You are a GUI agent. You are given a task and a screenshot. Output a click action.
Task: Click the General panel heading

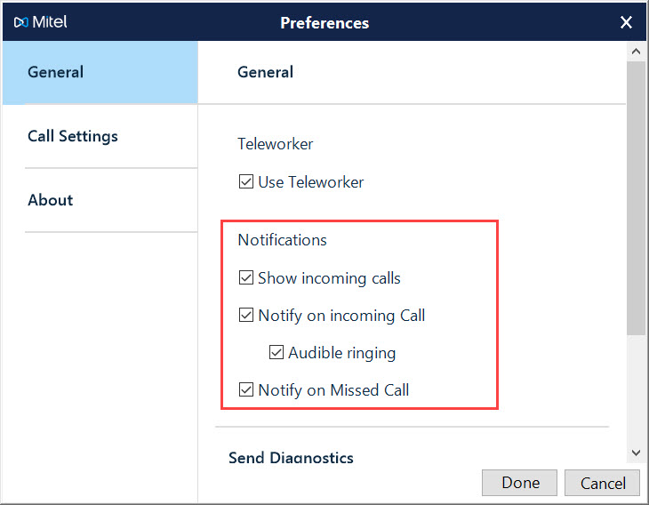[265, 72]
